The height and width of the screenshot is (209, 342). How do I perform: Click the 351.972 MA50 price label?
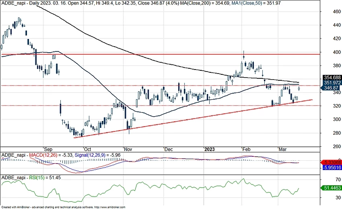(332, 83)
